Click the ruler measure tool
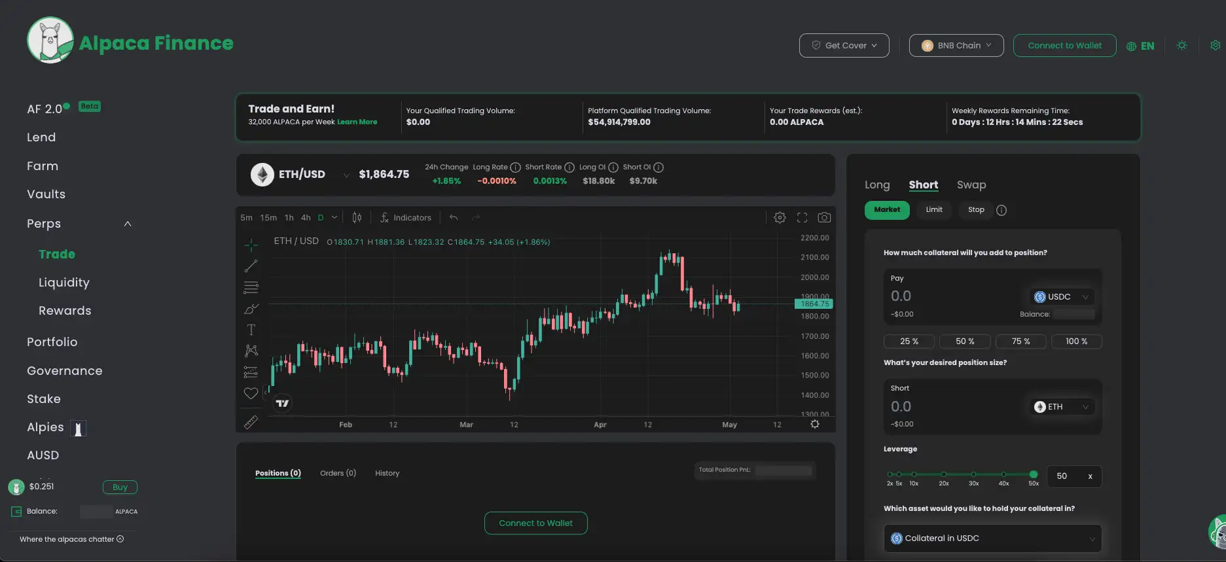 [x=251, y=423]
